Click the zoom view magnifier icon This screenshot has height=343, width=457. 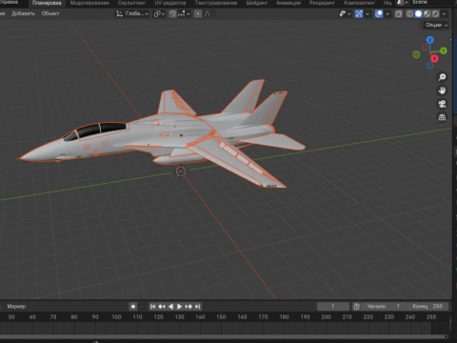tap(442, 77)
